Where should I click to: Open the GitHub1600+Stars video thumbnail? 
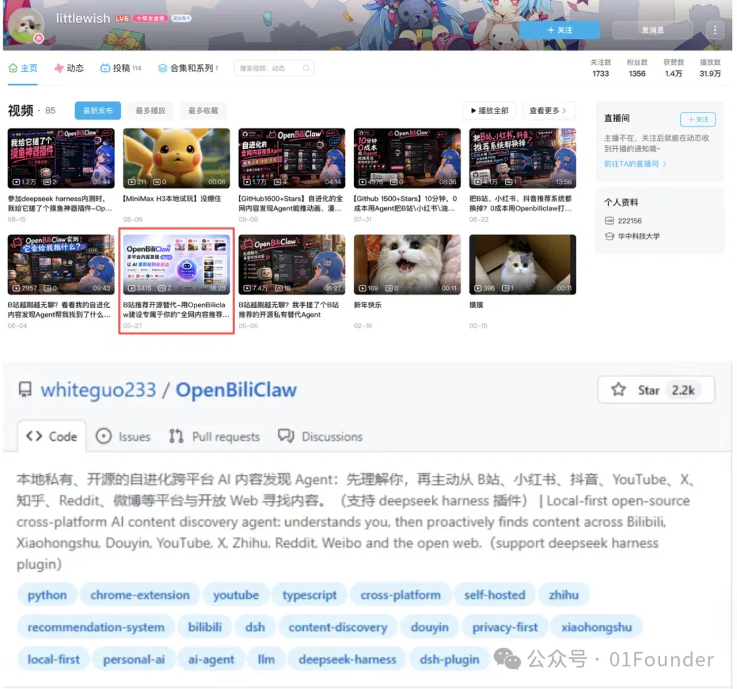292,158
